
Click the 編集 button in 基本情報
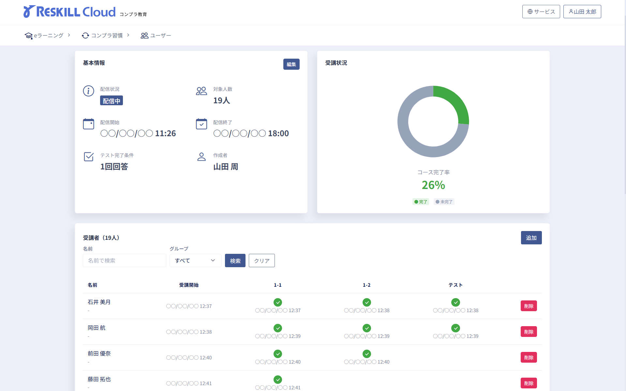(291, 64)
